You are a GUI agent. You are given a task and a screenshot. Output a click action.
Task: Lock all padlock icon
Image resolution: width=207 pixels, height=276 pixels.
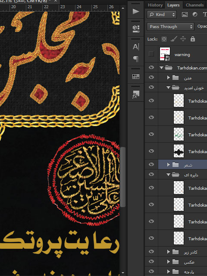click(x=193, y=39)
